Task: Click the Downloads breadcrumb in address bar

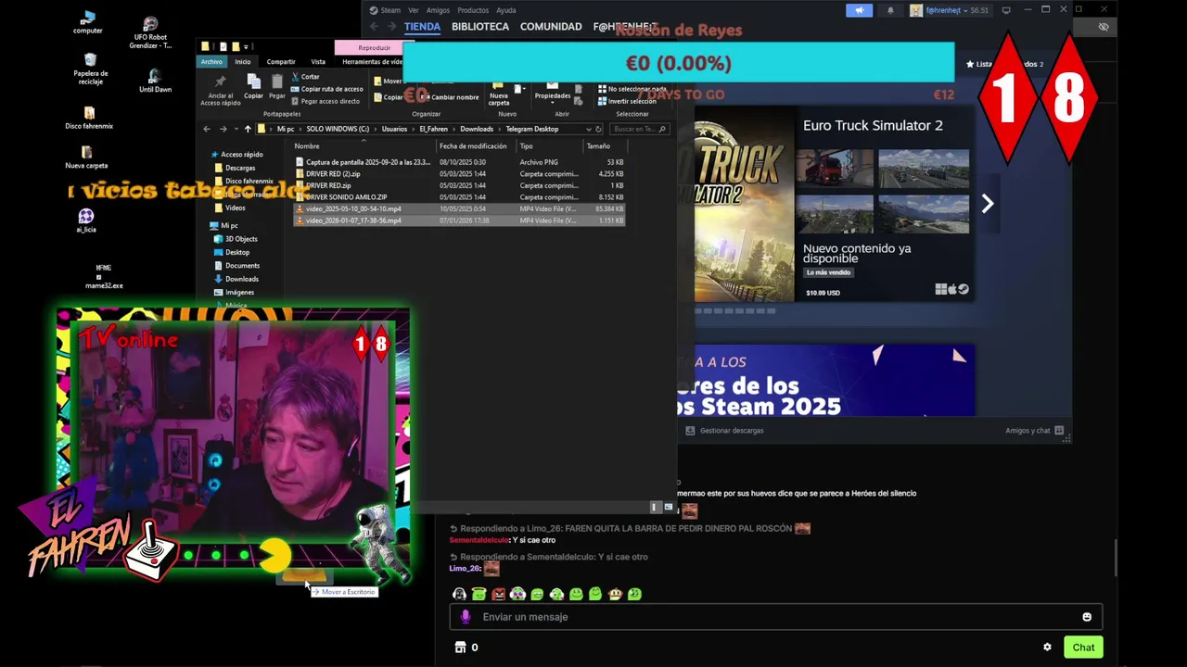Action: point(477,130)
